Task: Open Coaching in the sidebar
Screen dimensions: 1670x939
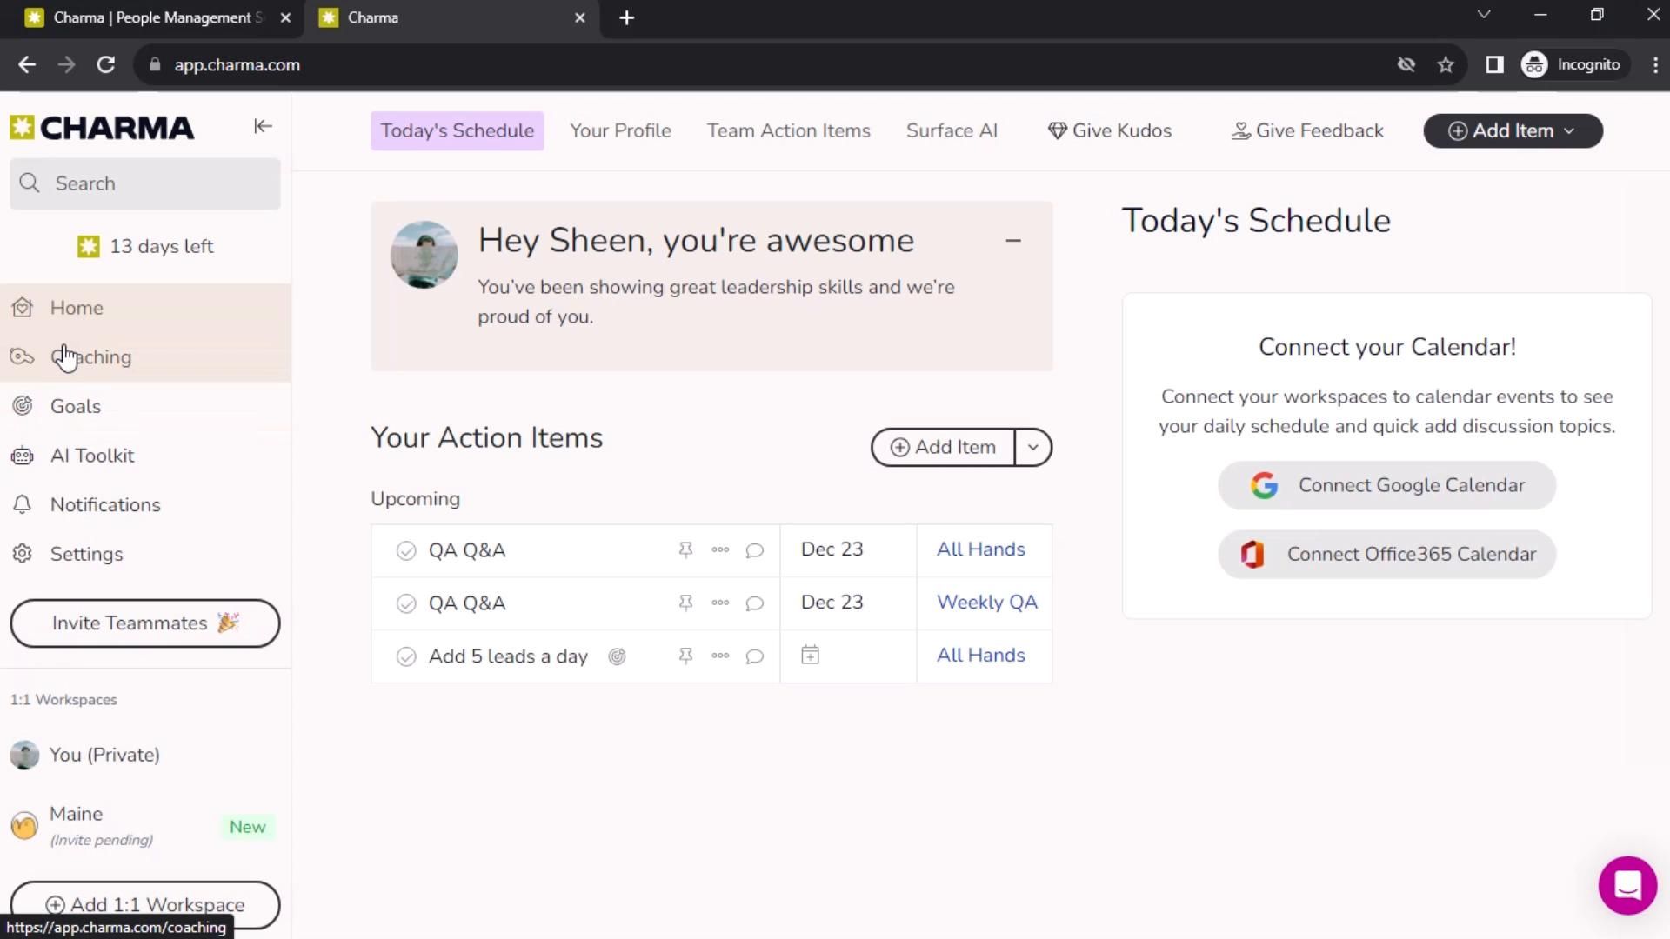Action: pos(145,357)
